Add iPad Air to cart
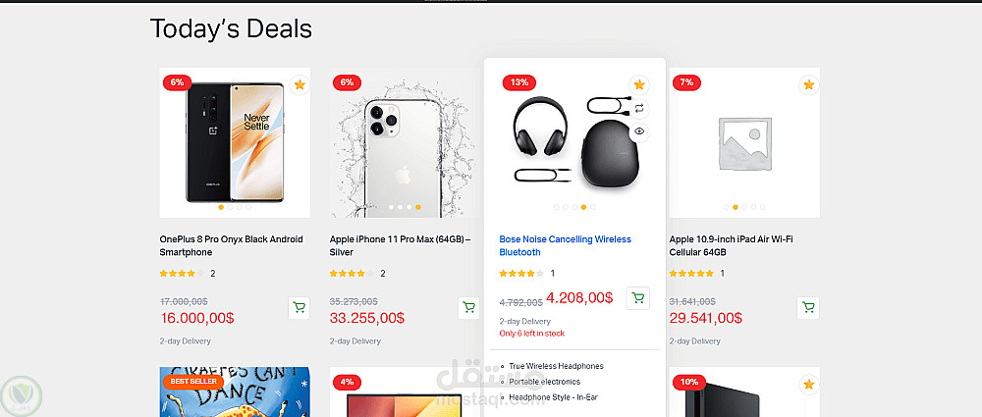Screen dimensions: 982x417 (808, 307)
